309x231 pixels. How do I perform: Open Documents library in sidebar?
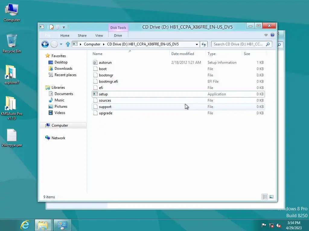point(64,94)
